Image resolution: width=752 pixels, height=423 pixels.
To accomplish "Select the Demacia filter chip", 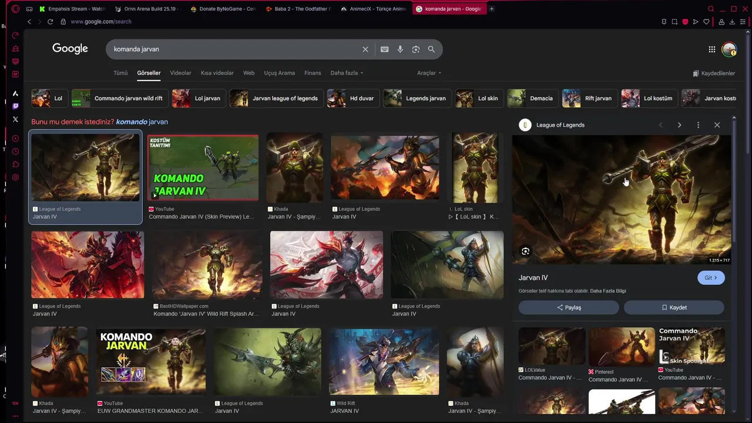I will tap(532, 98).
